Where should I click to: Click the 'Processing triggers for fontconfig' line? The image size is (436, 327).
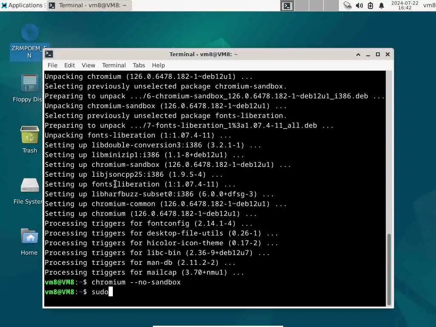pyautogui.click(x=149, y=223)
